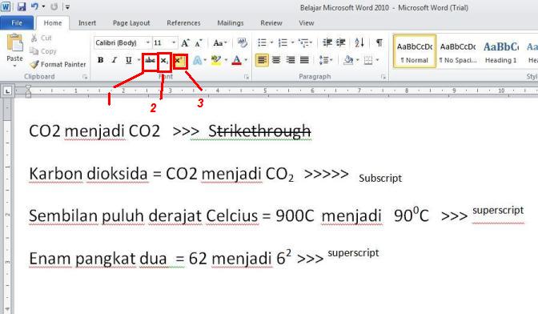This screenshot has height=314, width=538.
Task: Click the Copy command
Action: (x=43, y=51)
